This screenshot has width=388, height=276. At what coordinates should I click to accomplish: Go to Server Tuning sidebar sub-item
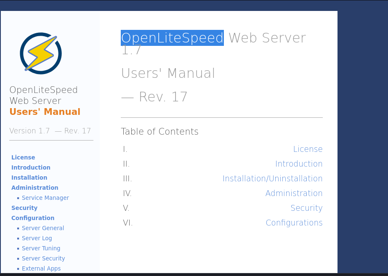pos(41,248)
